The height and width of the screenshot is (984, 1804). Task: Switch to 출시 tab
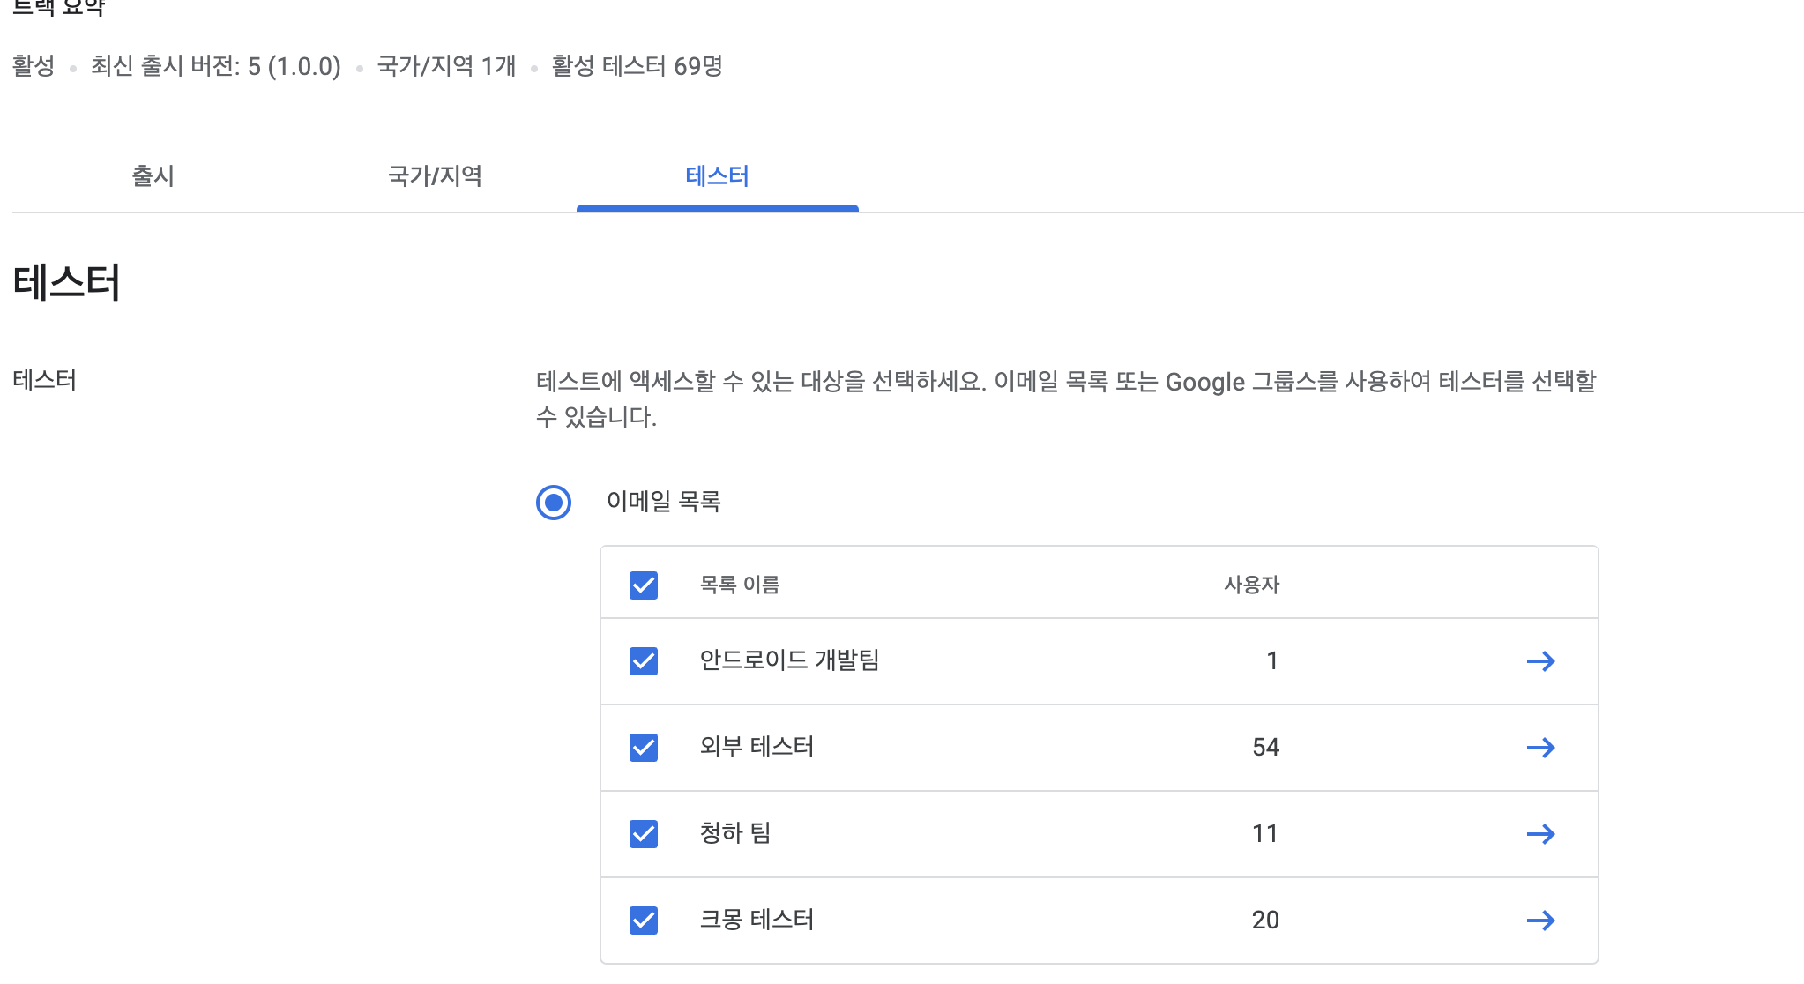153,176
